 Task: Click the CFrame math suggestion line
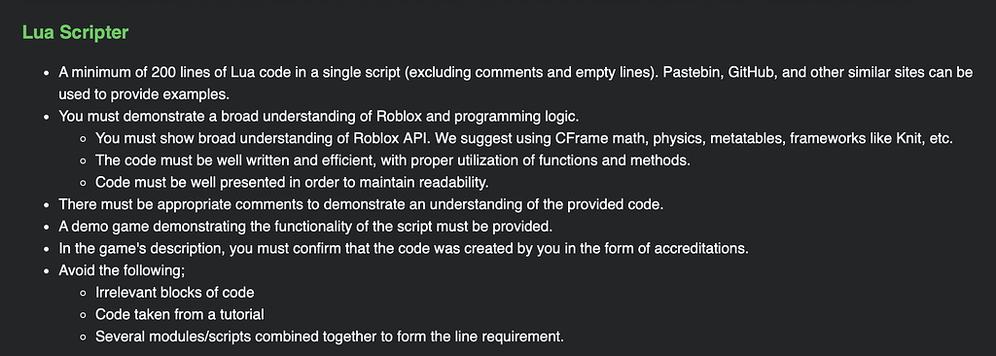click(524, 138)
